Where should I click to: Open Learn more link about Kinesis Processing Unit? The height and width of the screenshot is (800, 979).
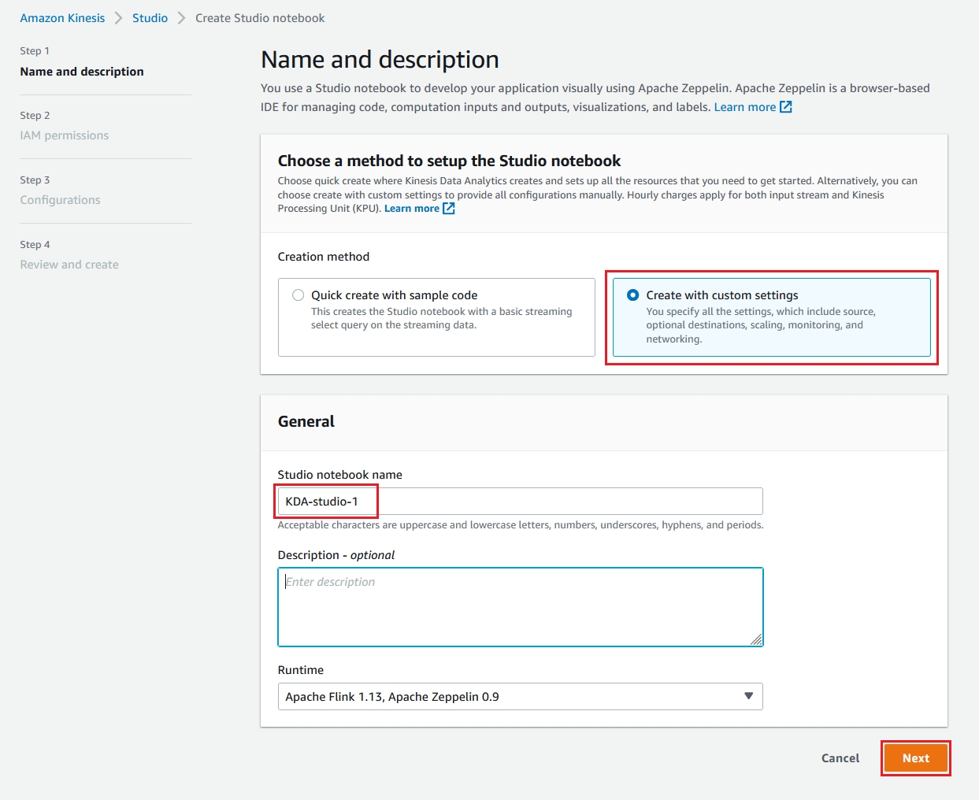(411, 209)
